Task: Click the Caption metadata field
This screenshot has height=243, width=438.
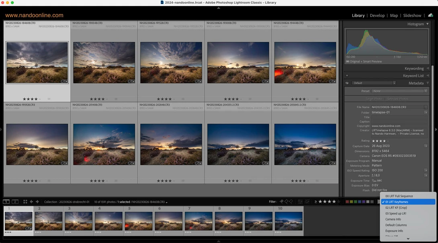Action: (x=399, y=121)
